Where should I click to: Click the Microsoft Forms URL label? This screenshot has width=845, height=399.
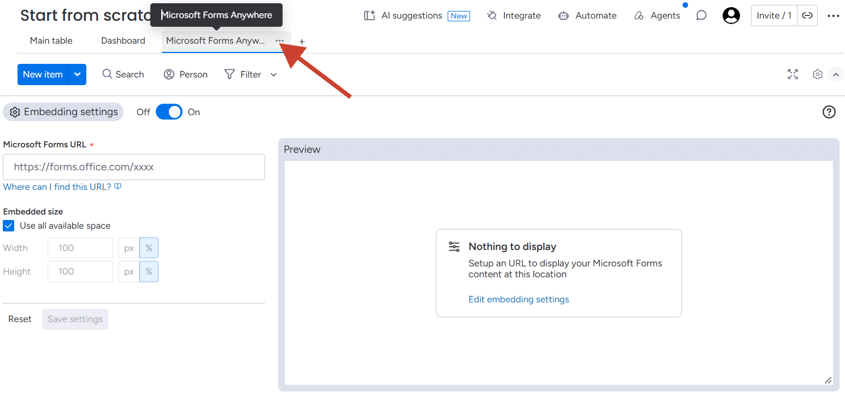pos(45,145)
